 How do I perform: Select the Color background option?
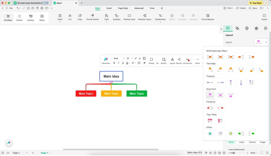pos(242,142)
